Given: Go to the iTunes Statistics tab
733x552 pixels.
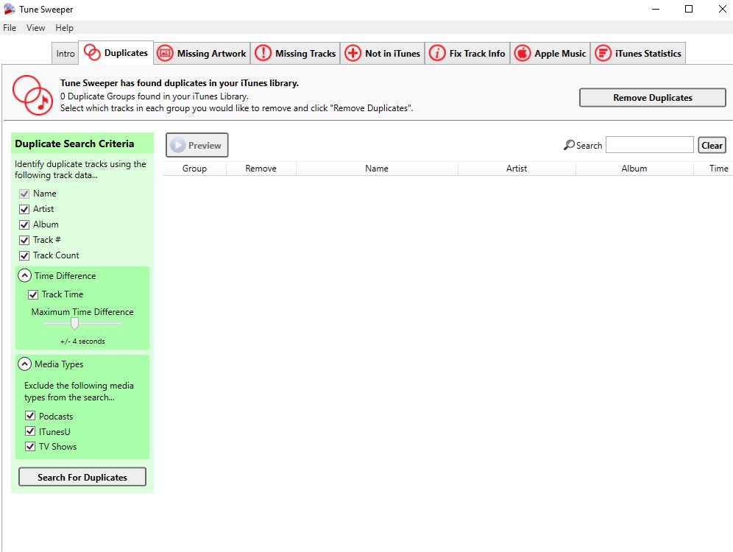Looking at the screenshot, I should (638, 53).
